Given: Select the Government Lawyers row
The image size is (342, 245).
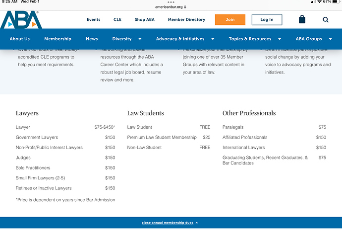Looking at the screenshot, I should tap(65, 137).
